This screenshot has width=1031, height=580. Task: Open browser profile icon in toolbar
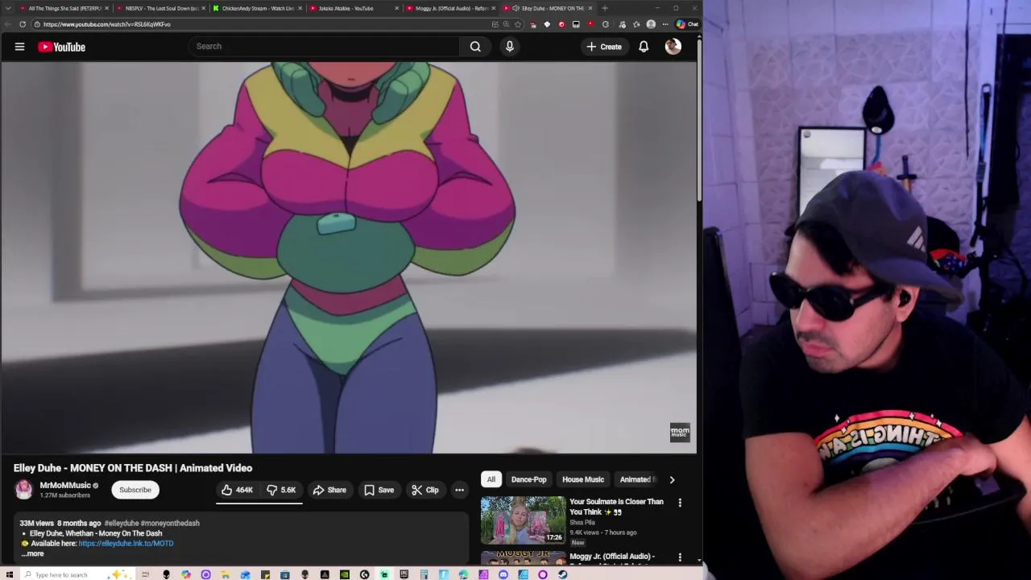pos(651,24)
